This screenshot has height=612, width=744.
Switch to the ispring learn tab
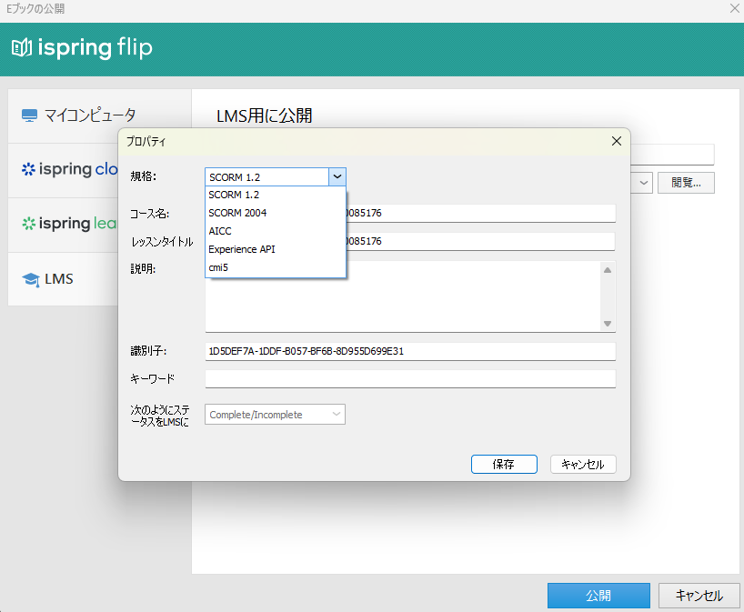point(63,226)
